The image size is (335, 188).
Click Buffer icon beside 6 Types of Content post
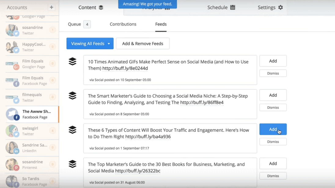click(72, 130)
